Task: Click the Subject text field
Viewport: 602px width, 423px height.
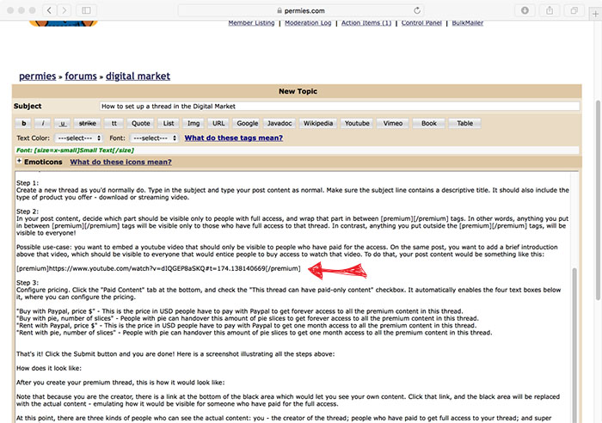Action: point(340,106)
